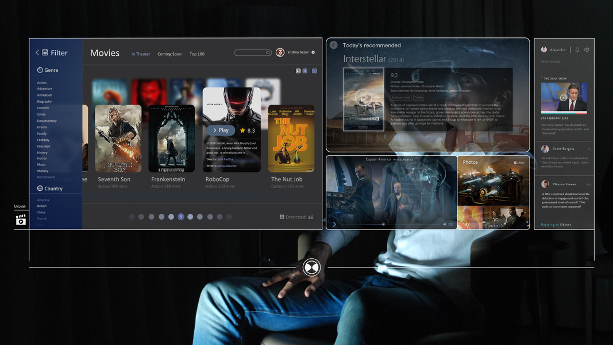Click Show in Photos panel

tap(519, 162)
